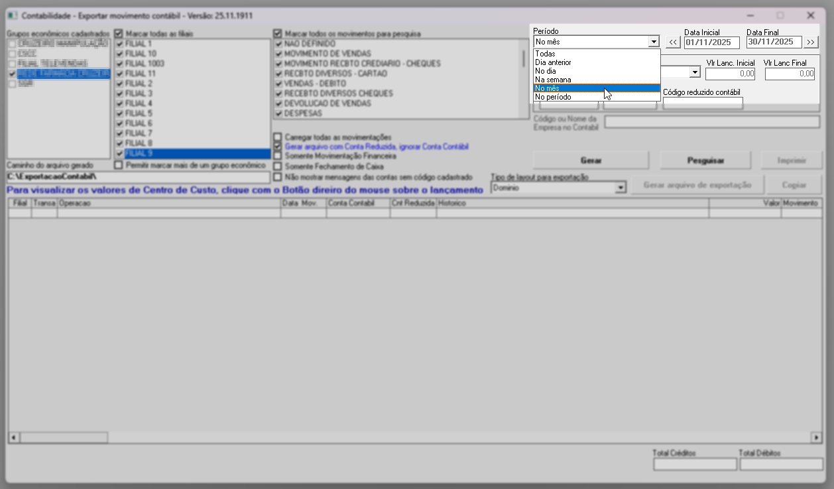Select 'No período' from the list
This screenshot has width=834, height=489.
click(597, 97)
